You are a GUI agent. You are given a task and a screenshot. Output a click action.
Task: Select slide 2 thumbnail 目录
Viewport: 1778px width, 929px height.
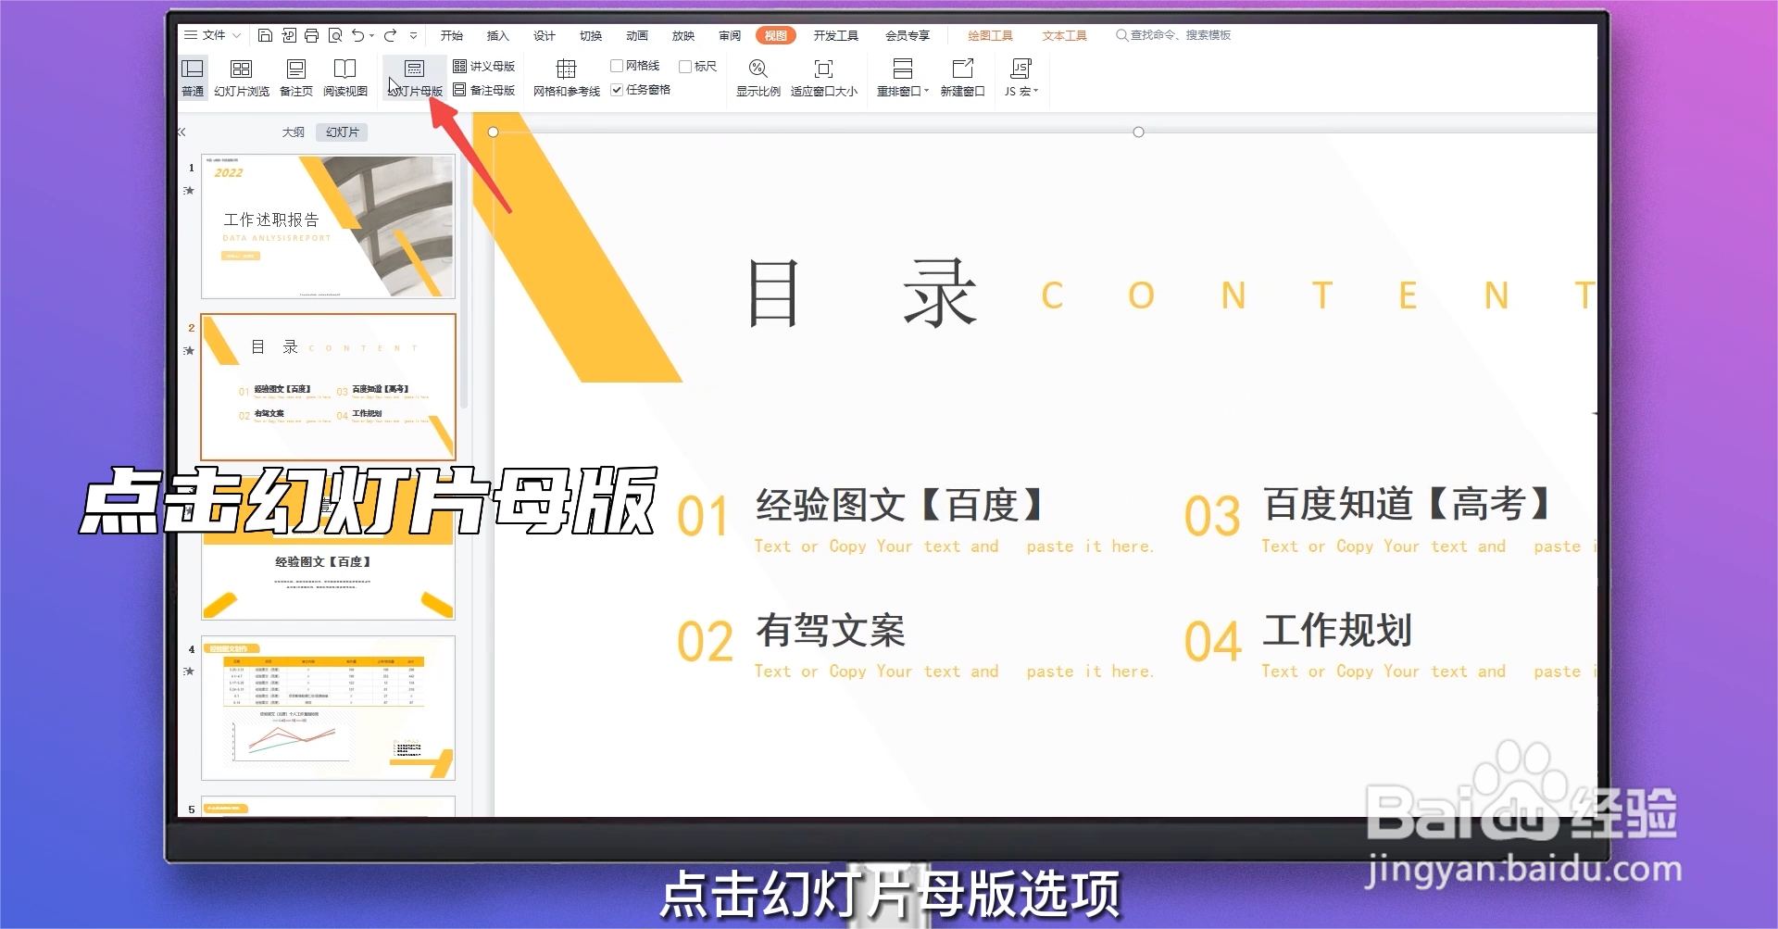(328, 386)
